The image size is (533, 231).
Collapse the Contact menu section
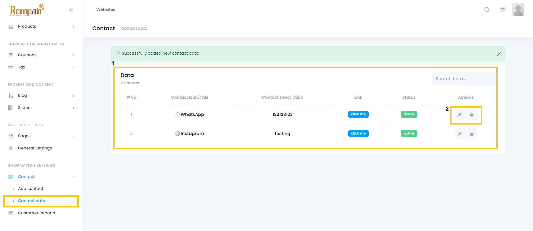73,177
